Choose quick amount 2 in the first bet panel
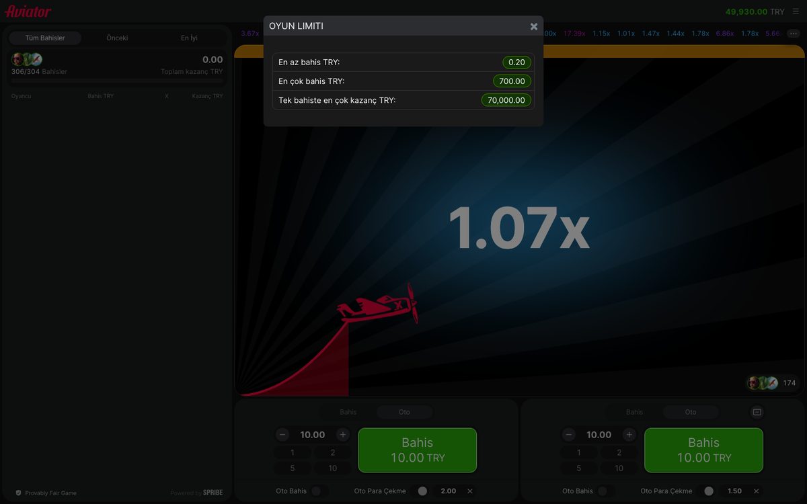The image size is (807, 504). tap(333, 453)
